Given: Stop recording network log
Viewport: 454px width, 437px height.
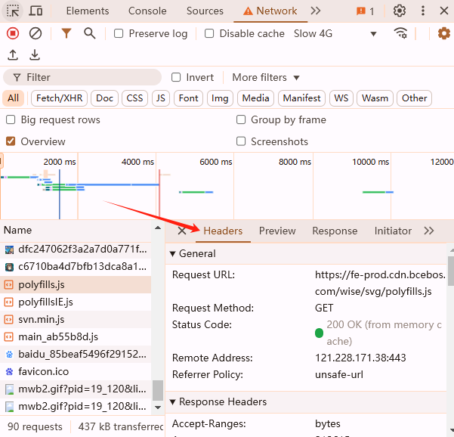Looking at the screenshot, I should [x=13, y=33].
